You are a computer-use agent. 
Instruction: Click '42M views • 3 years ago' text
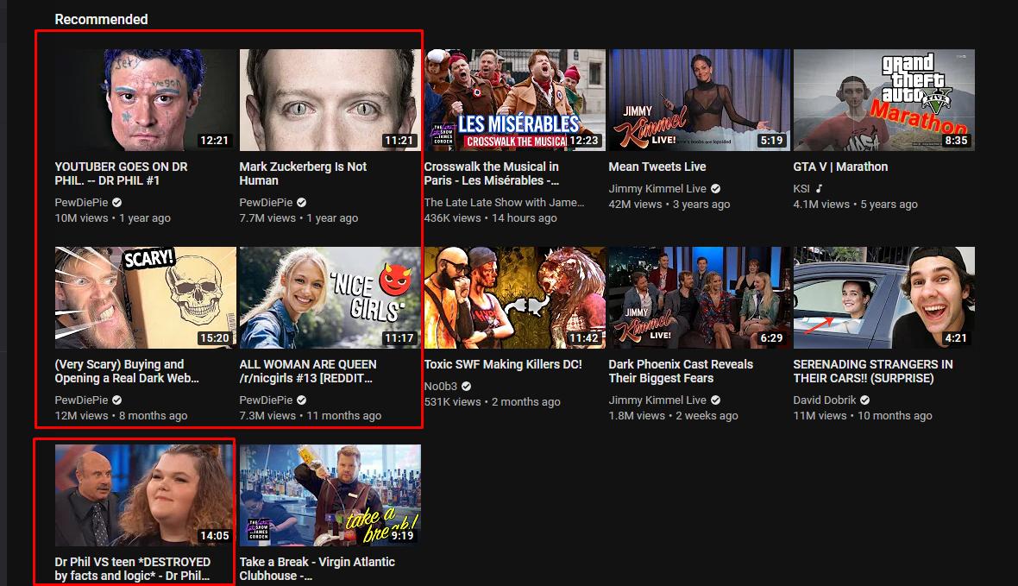tap(669, 204)
